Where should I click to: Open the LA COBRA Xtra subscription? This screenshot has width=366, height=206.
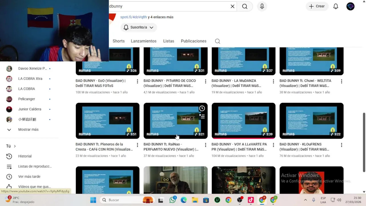(29, 79)
